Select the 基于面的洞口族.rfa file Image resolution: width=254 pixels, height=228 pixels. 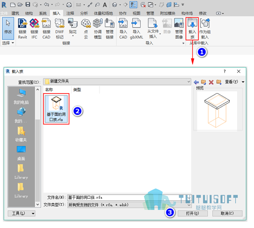(56, 109)
